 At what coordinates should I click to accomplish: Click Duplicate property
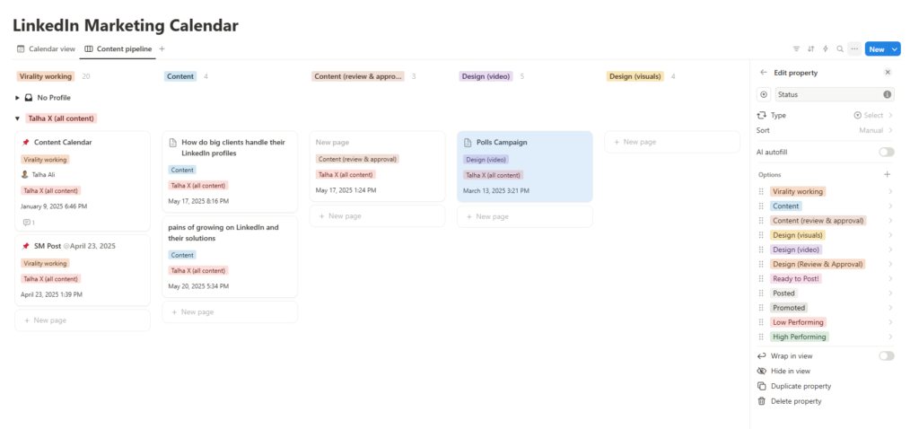tap(800, 386)
